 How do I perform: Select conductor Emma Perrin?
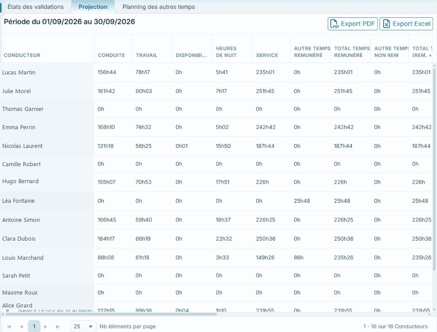tap(19, 127)
